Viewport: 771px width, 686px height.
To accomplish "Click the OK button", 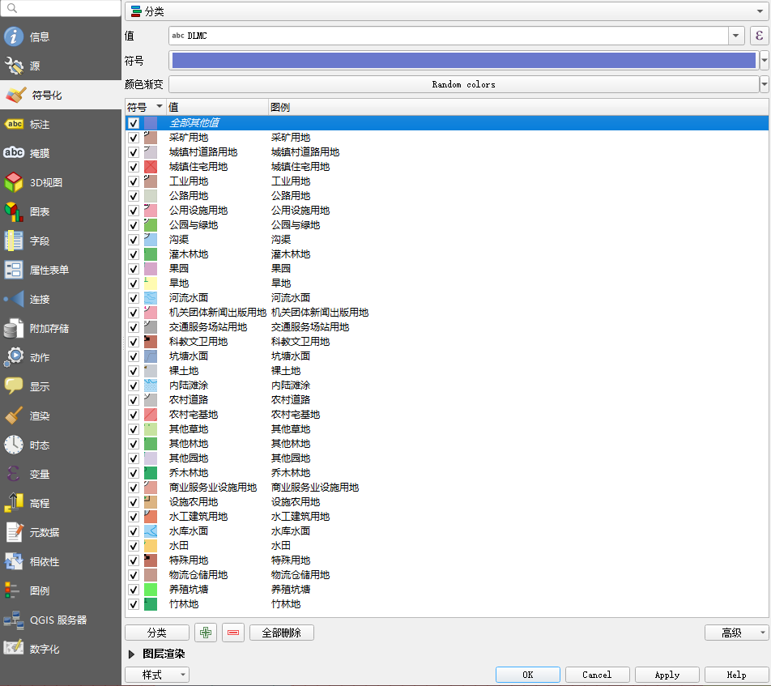I will 527,675.
